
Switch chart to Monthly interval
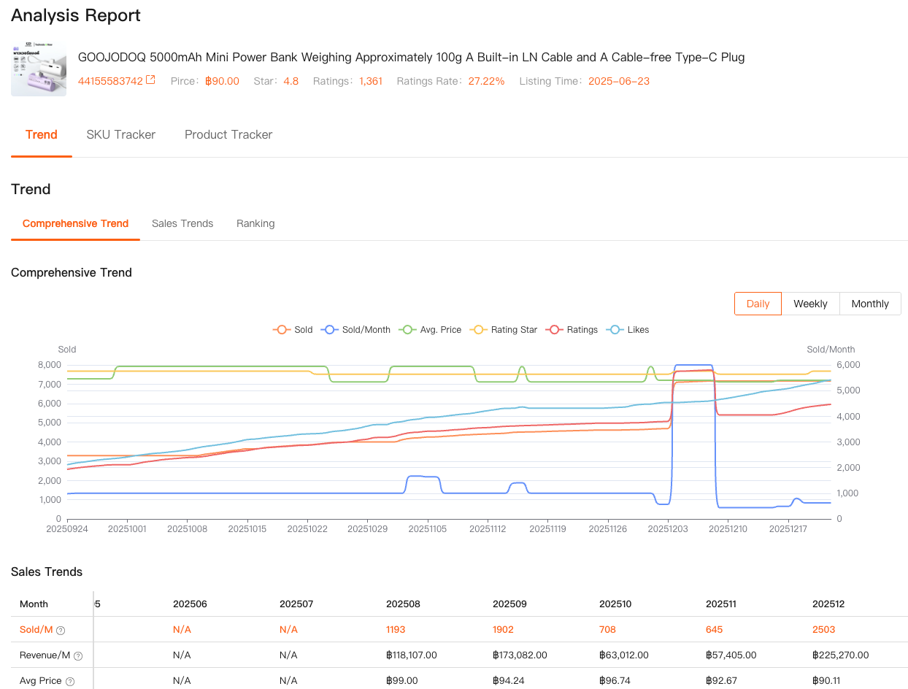[870, 304]
